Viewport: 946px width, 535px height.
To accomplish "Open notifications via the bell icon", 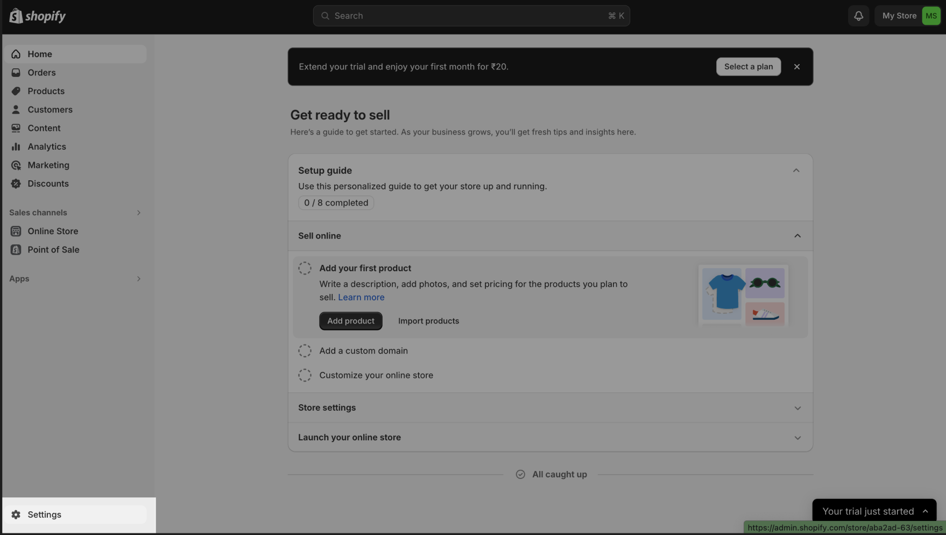I will tap(858, 16).
